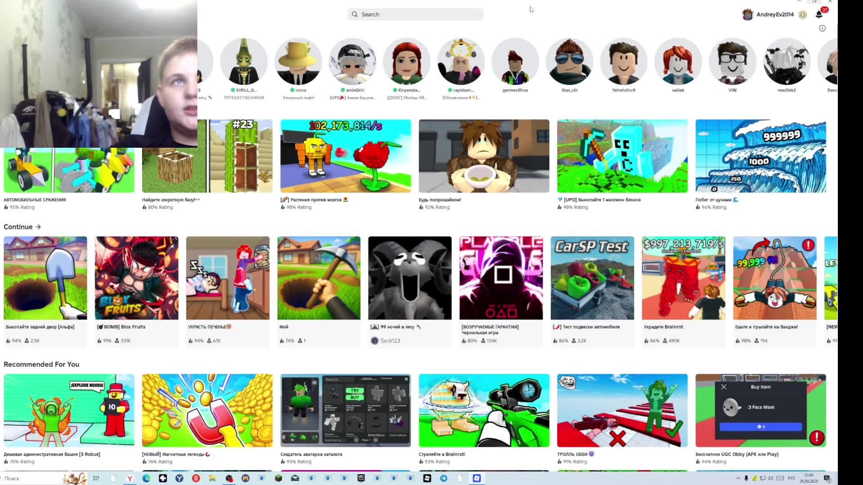Open AndreyEv2014 profile avatar
Image resolution: width=863 pixels, height=485 pixels.
pos(747,14)
